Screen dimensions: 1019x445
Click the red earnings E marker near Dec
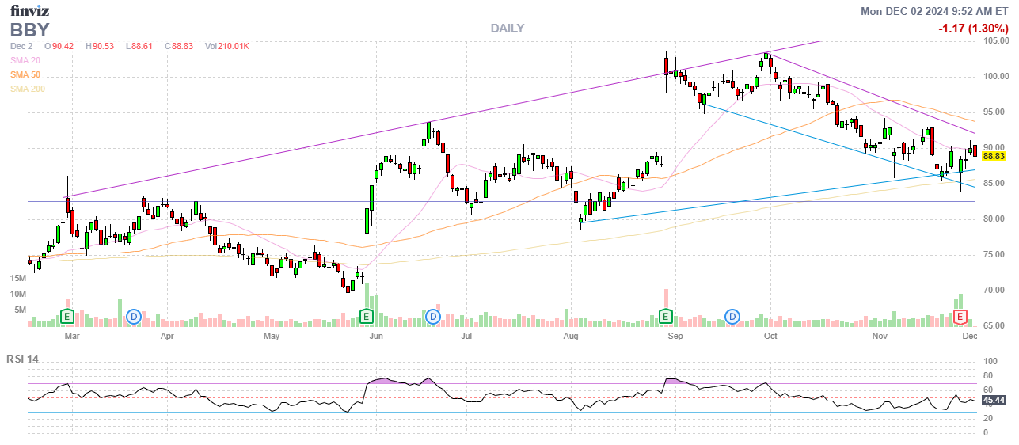pos(961,317)
